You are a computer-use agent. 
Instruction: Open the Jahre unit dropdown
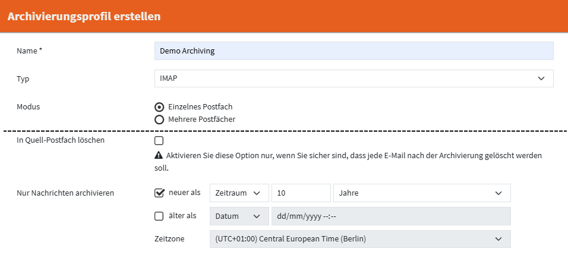click(422, 193)
